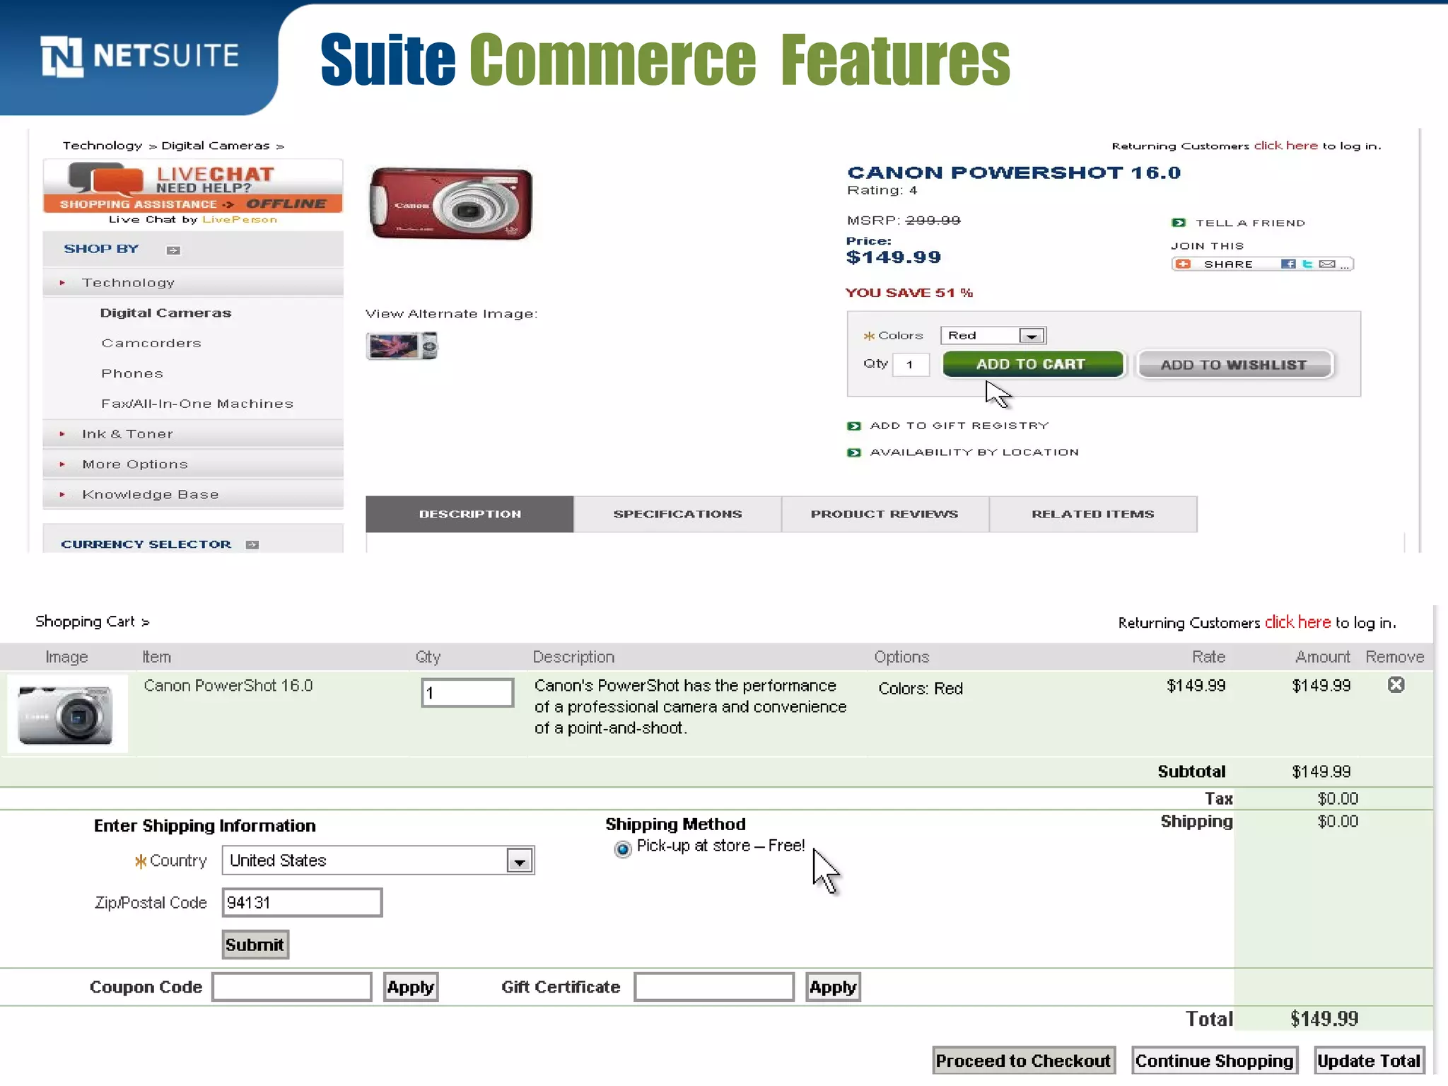Click the product page 'click here' login link
The image size is (1448, 1086).
1285,146
